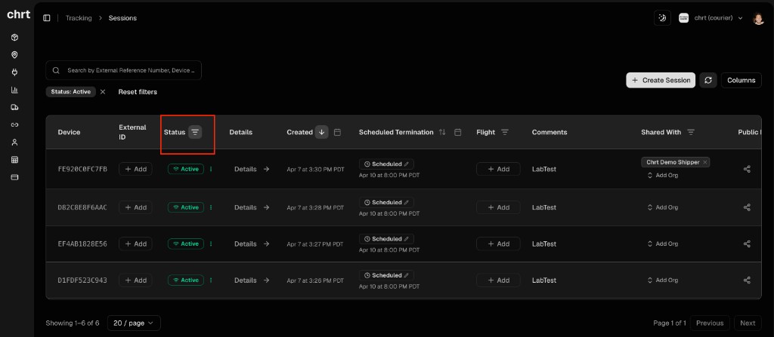Collapse the sidebar panel toggle
The width and height of the screenshot is (774, 337).
point(47,18)
